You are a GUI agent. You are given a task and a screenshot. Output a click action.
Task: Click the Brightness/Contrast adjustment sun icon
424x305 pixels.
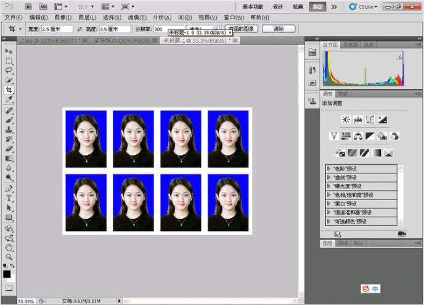tap(346, 119)
